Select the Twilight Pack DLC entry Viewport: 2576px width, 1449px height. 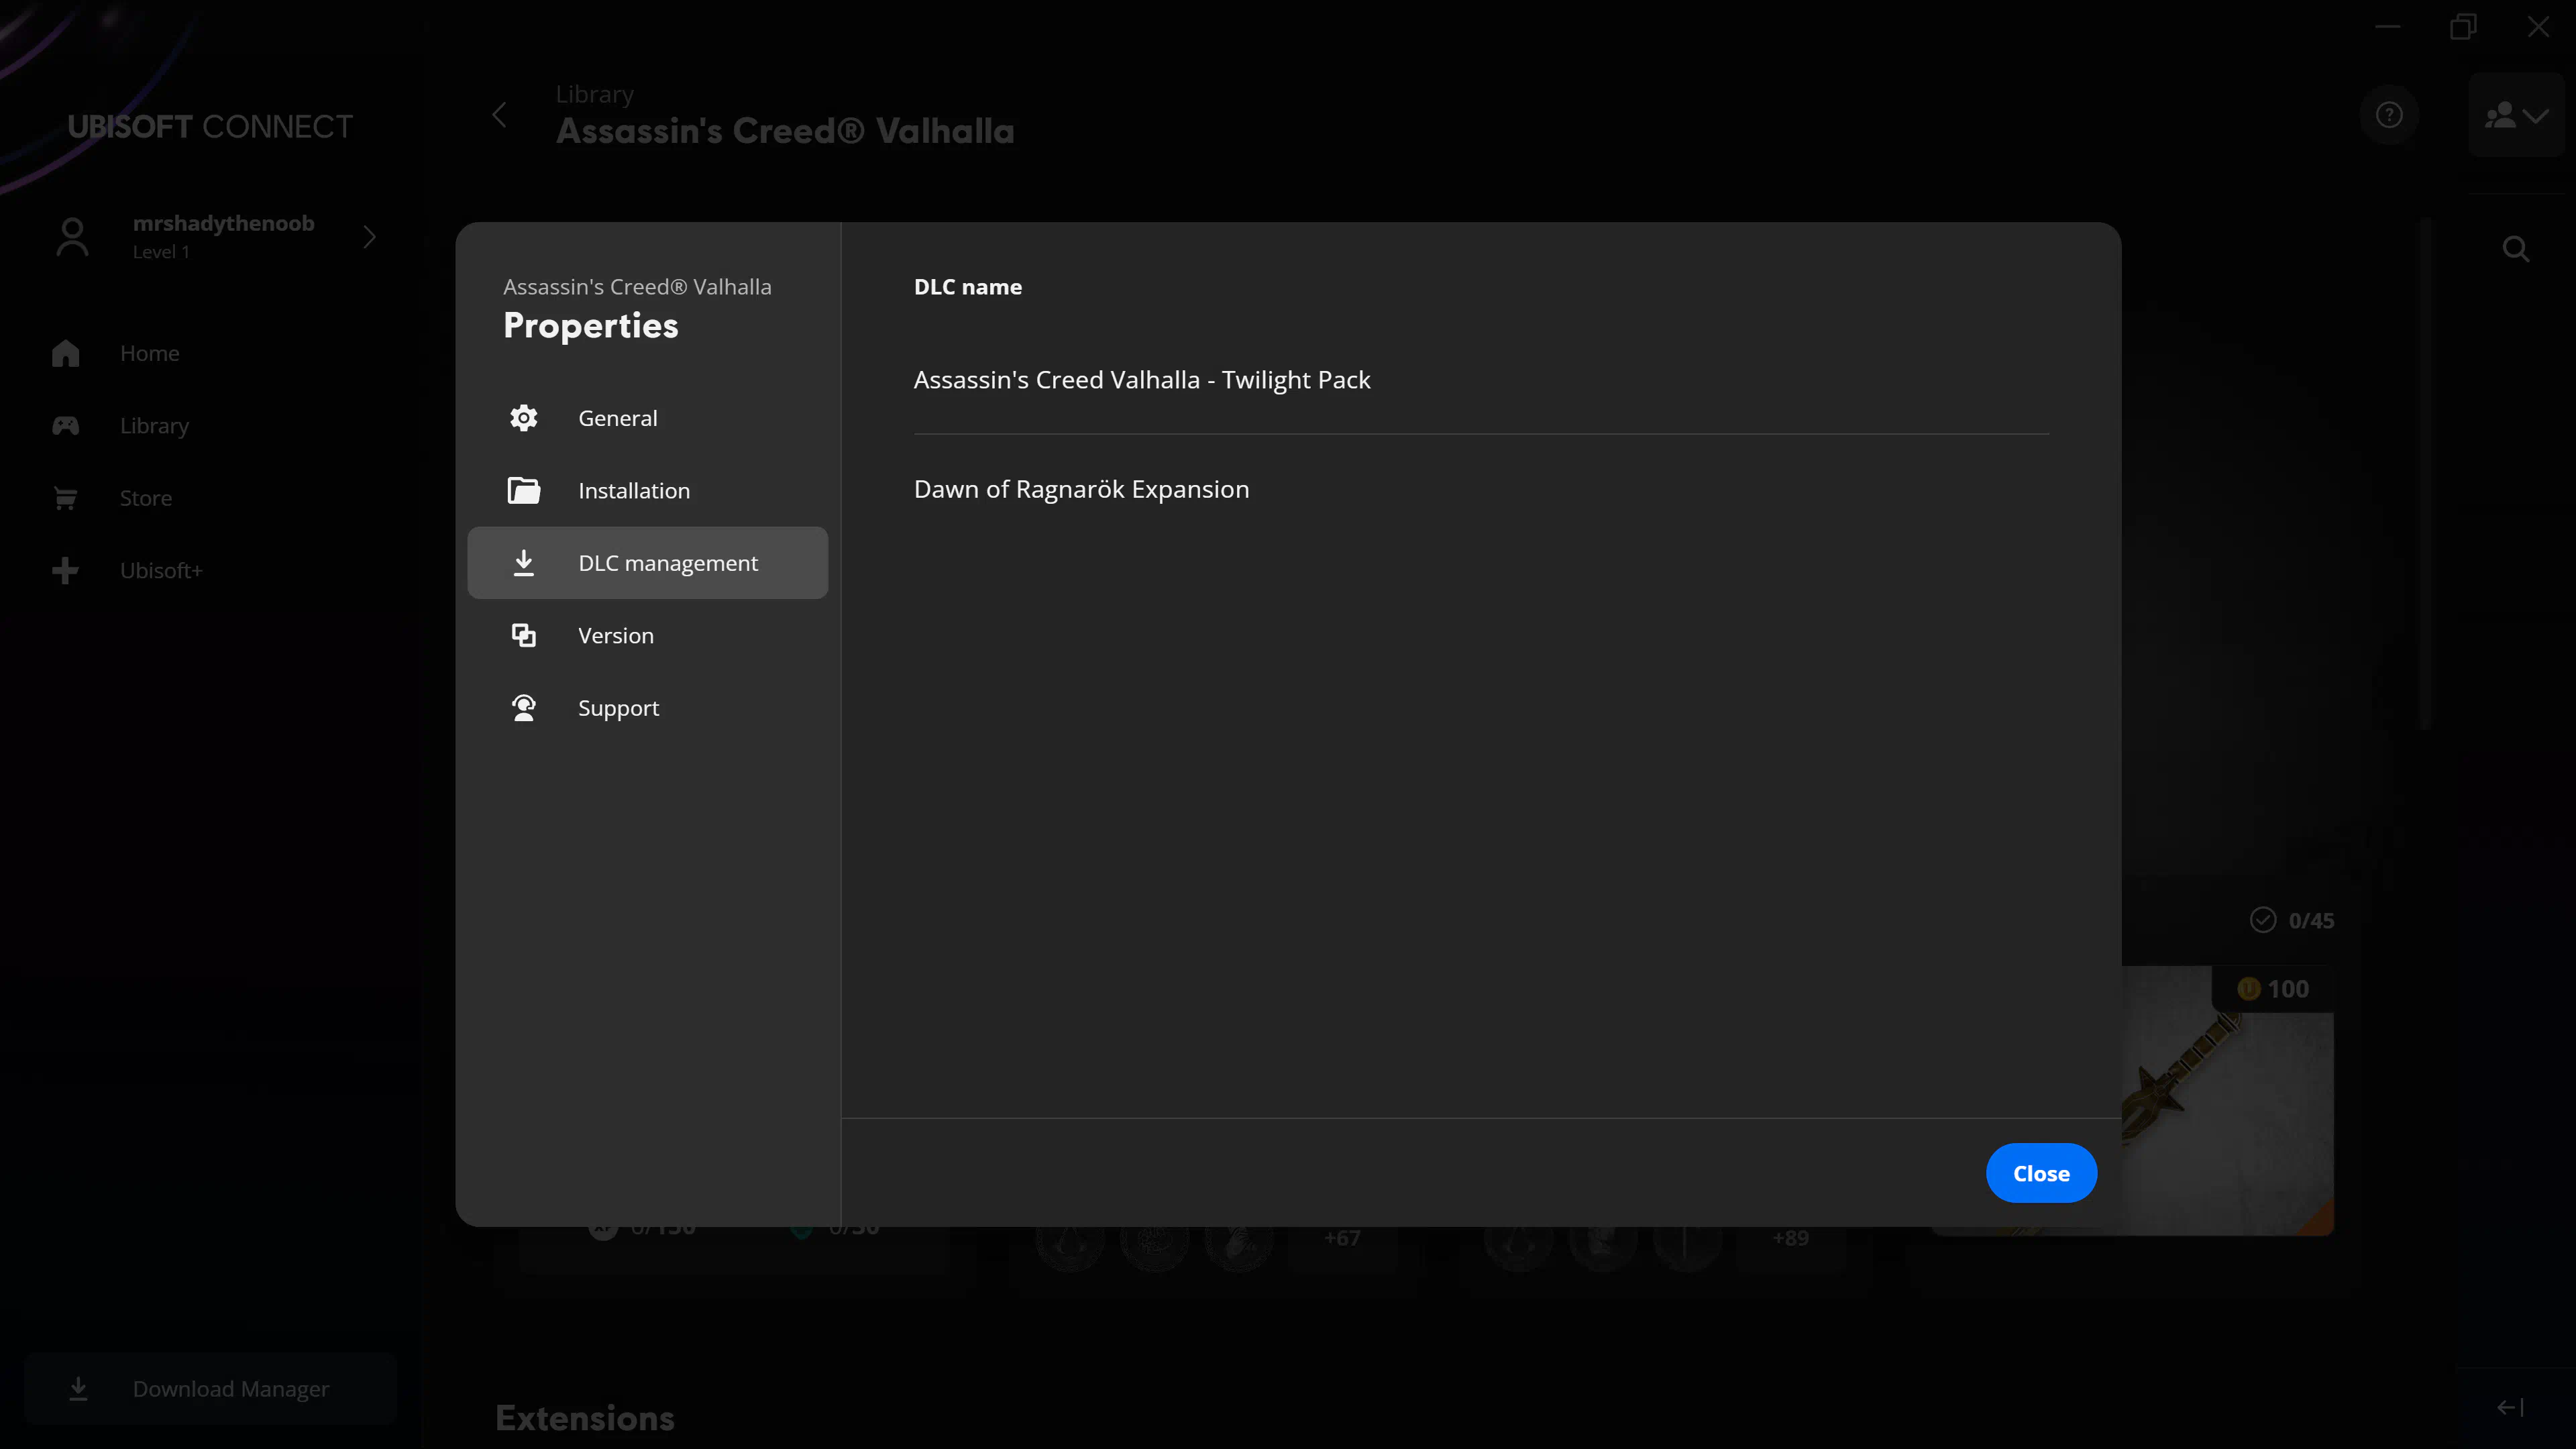[x=1141, y=380]
